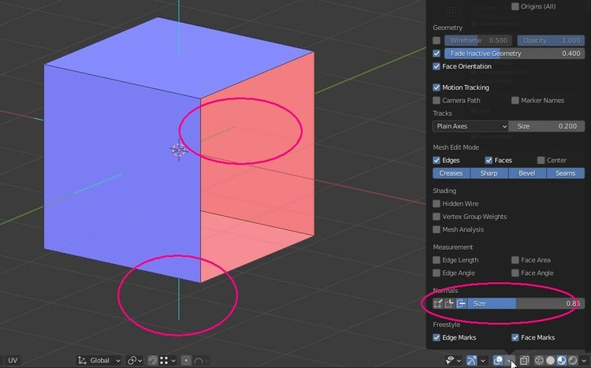Switch to wireframe shading mode

[539, 360]
